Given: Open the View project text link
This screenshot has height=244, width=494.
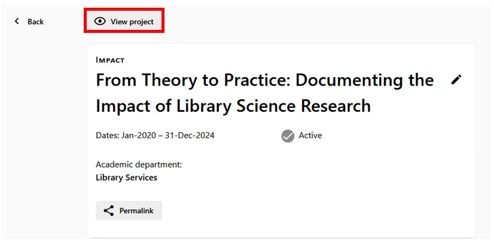Looking at the screenshot, I should (132, 22).
